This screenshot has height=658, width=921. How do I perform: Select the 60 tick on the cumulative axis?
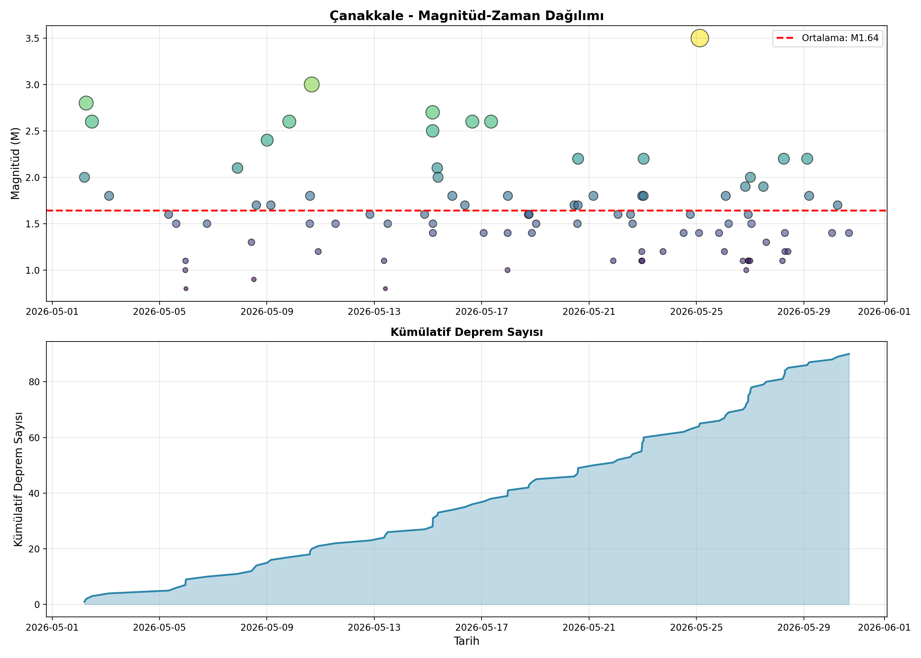(x=35, y=438)
